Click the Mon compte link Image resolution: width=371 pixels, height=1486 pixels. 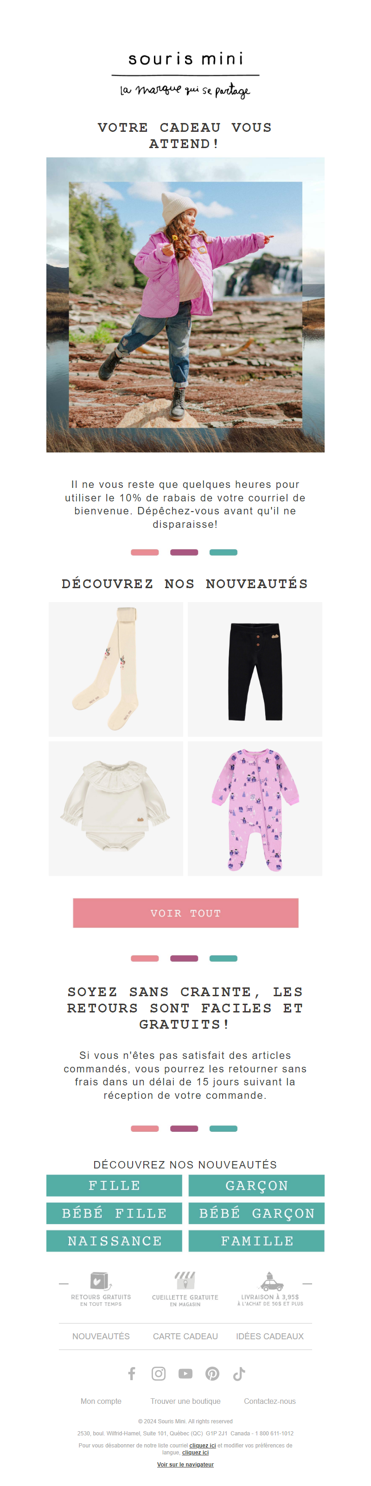(101, 1401)
